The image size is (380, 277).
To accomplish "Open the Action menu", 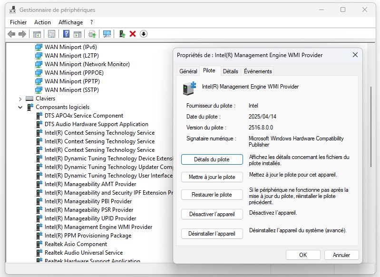I will (x=42, y=22).
